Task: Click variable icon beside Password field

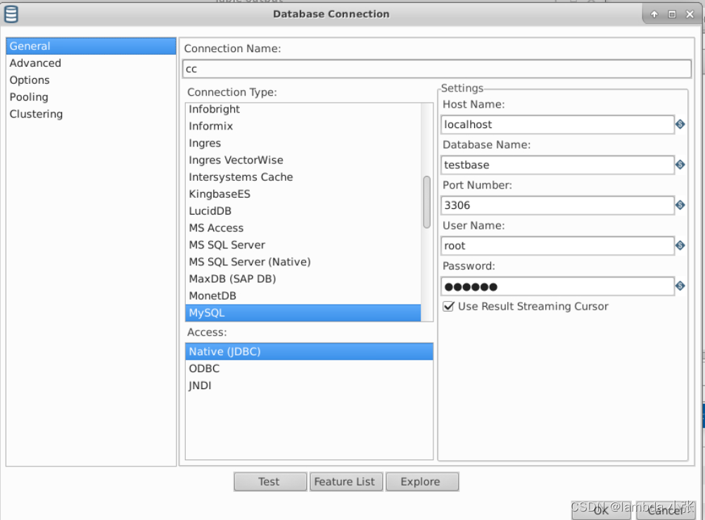Action: 680,286
